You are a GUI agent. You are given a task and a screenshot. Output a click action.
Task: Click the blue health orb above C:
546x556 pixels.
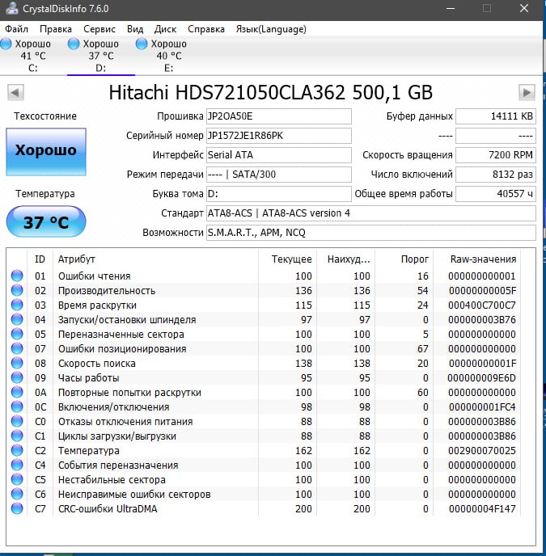6,44
